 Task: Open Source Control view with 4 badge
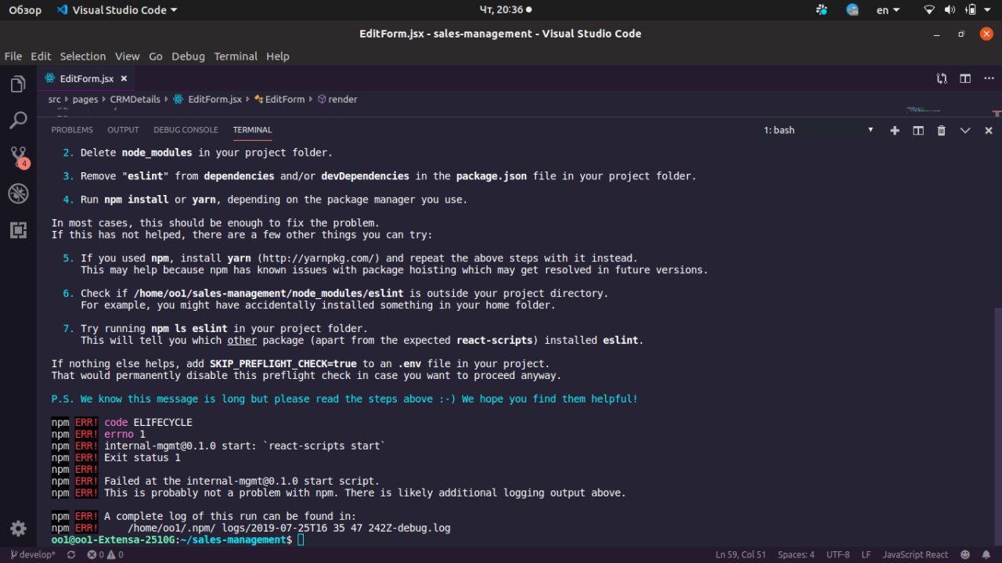pos(18,157)
